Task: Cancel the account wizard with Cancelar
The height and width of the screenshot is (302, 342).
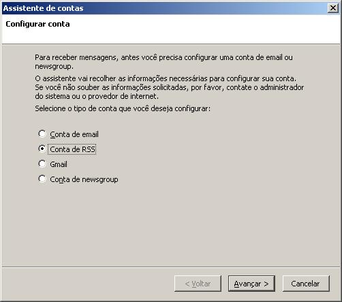Action: 306,284
